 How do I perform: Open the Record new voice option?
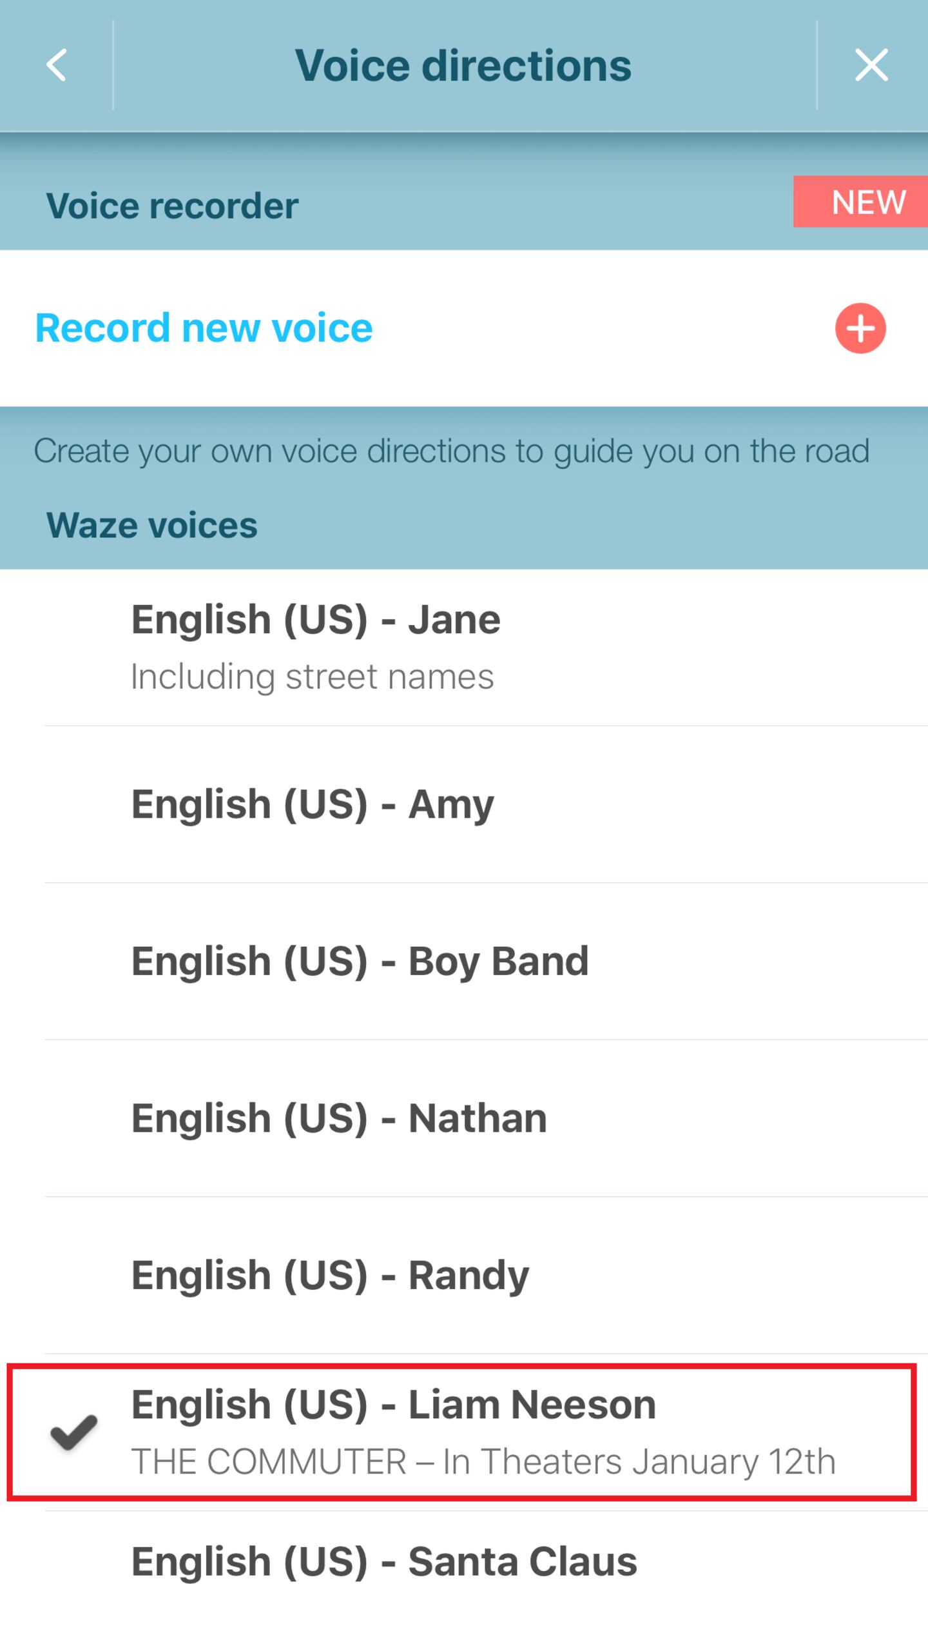tap(204, 328)
